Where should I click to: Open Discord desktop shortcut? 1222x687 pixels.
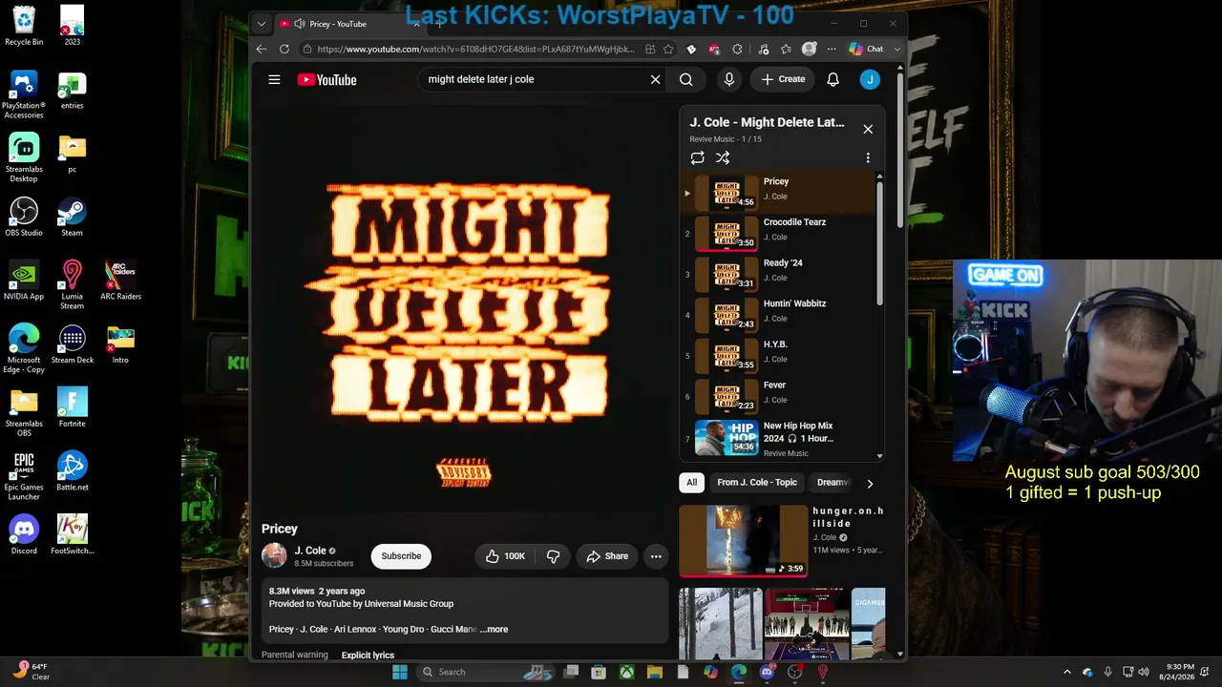24,534
